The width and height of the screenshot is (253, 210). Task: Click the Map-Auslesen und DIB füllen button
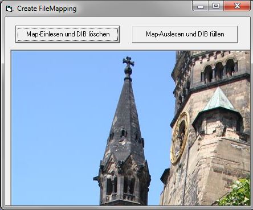[185, 34]
